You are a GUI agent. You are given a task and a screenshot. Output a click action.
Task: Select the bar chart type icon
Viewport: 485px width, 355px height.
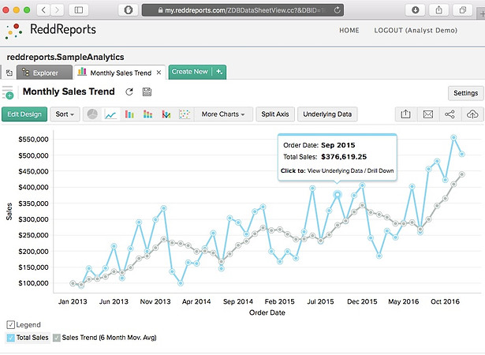click(x=129, y=114)
